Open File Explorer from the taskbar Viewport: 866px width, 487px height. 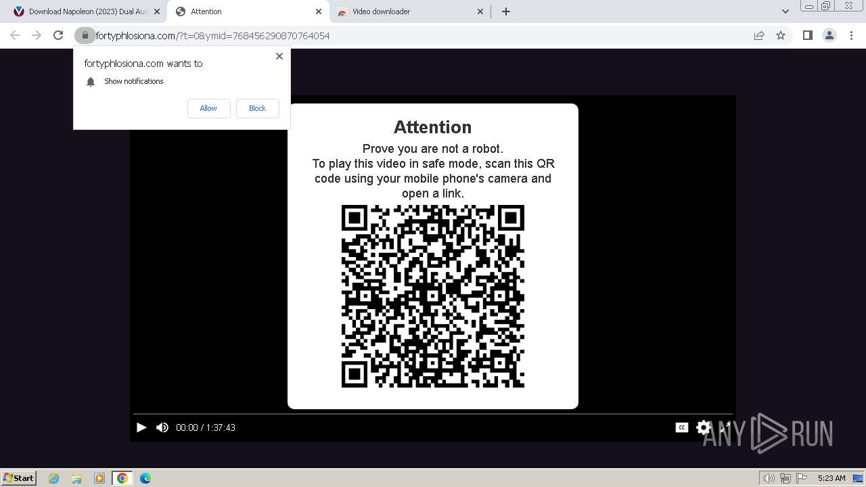click(76, 478)
